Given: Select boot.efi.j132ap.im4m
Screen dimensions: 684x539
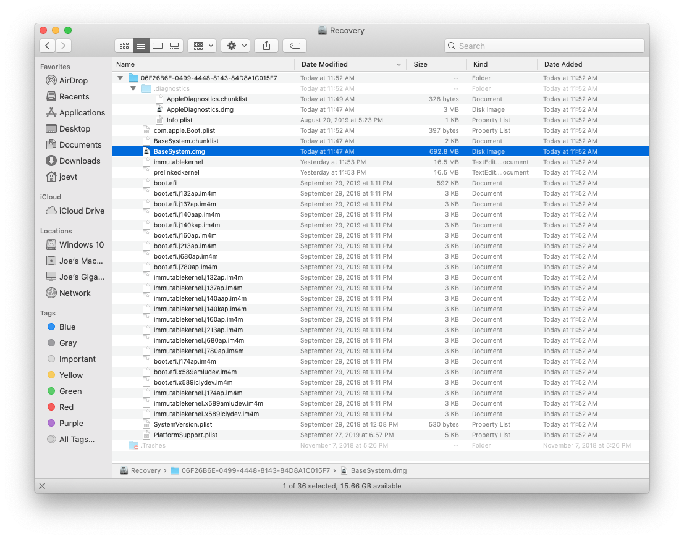Looking at the screenshot, I should point(381,194).
